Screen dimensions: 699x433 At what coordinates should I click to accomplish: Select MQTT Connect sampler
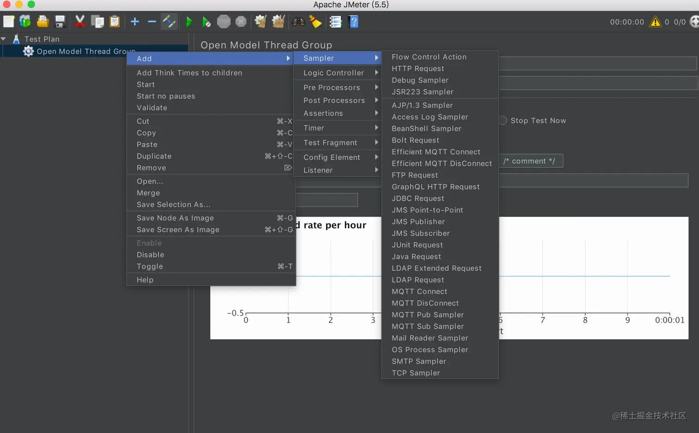click(x=440, y=292)
